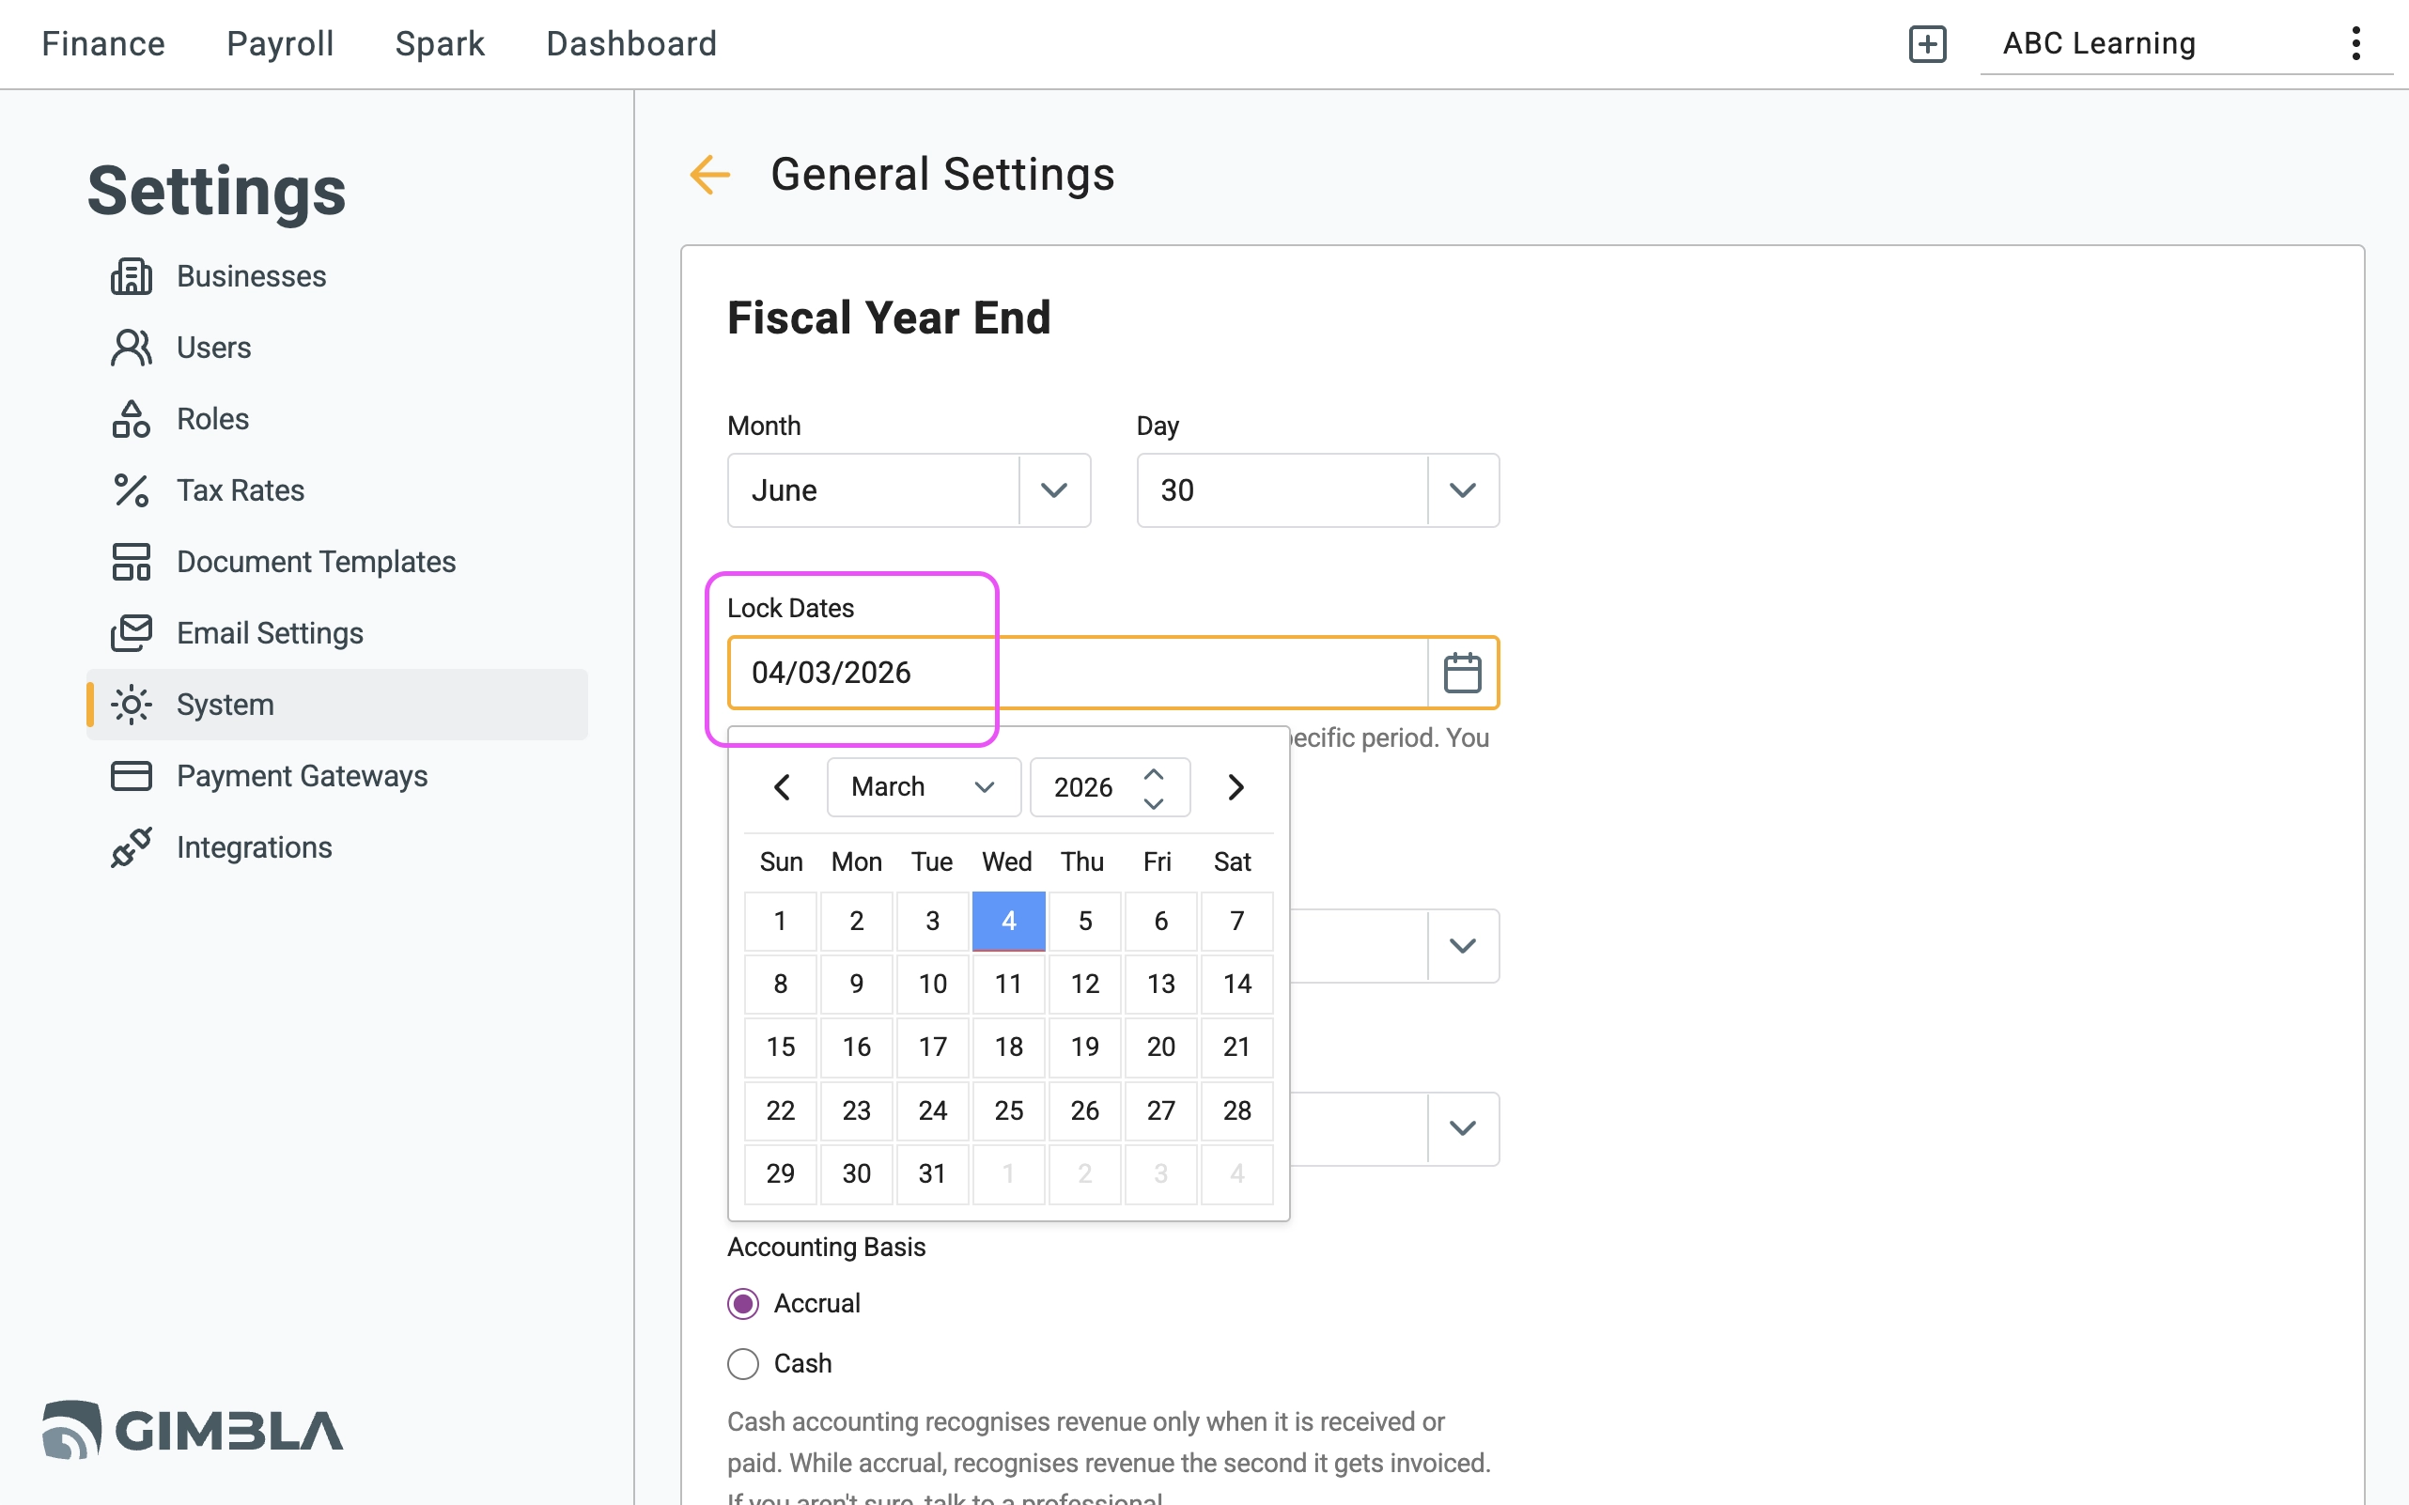Open Email Settings section
2409x1505 pixels.
point(270,633)
